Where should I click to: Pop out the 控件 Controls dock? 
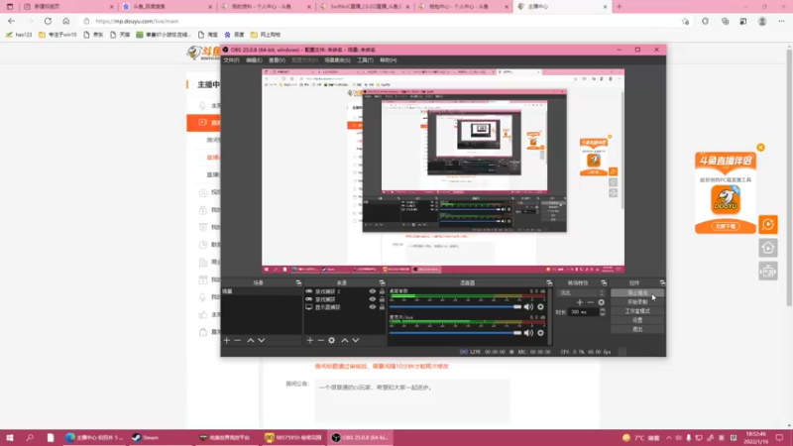[x=662, y=282]
